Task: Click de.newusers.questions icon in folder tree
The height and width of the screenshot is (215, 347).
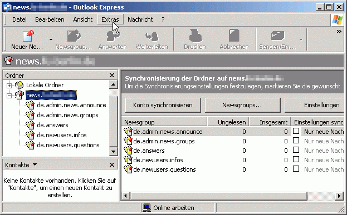Action: tap(30, 145)
